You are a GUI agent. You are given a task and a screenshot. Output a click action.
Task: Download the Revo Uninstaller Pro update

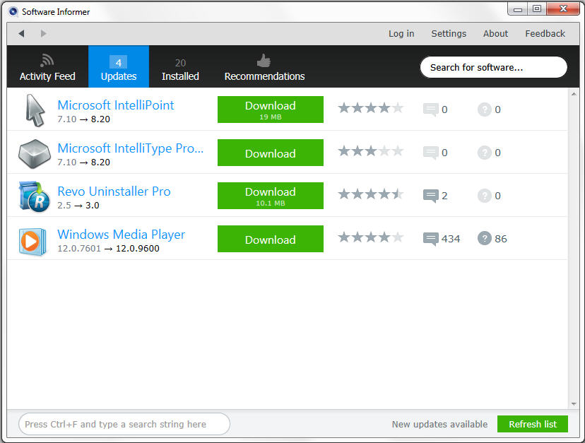pos(270,196)
